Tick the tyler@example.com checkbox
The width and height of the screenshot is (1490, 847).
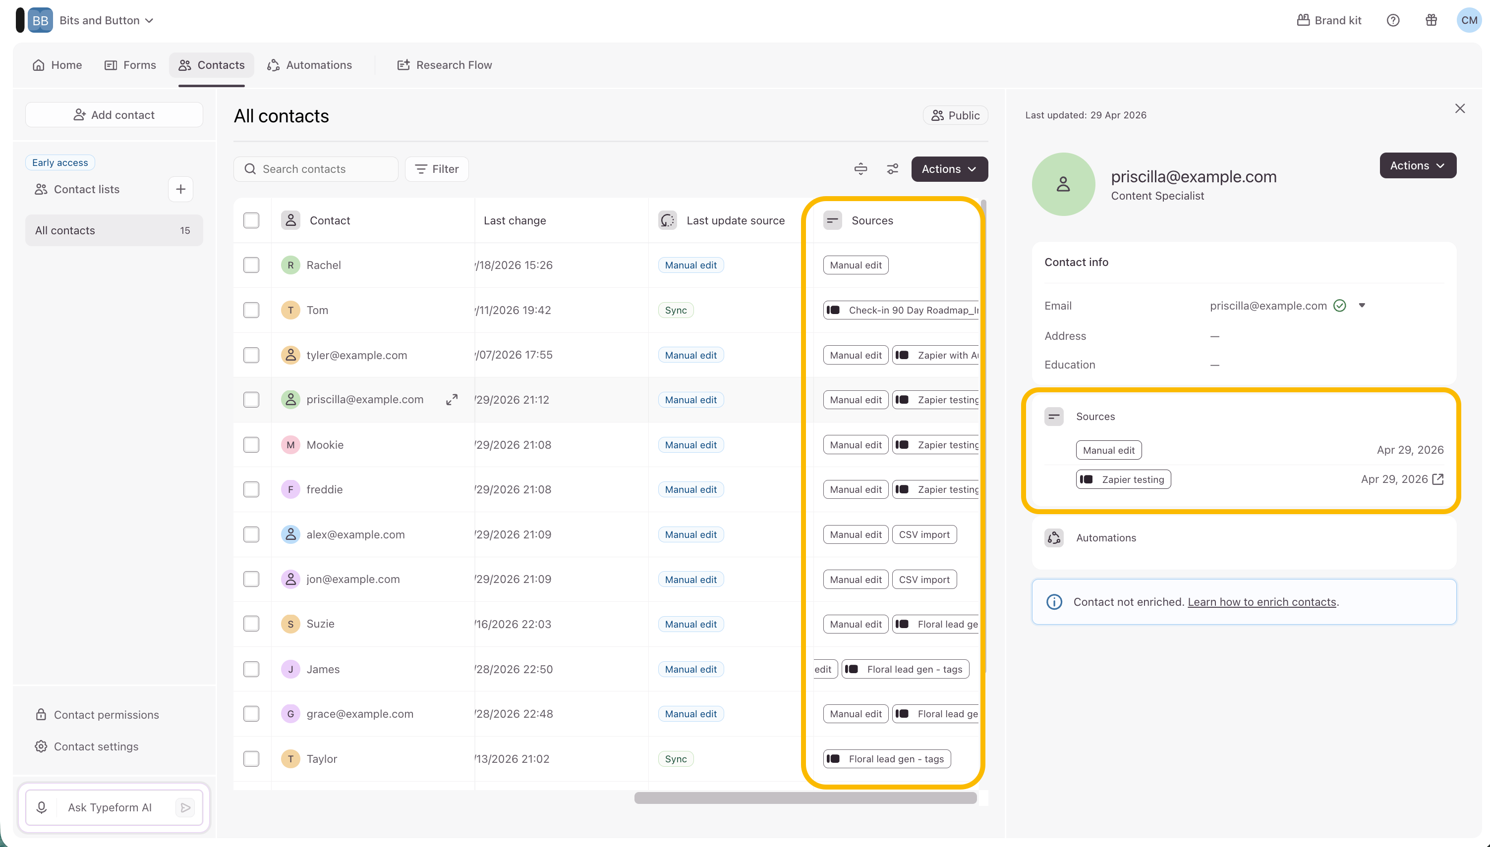251,355
